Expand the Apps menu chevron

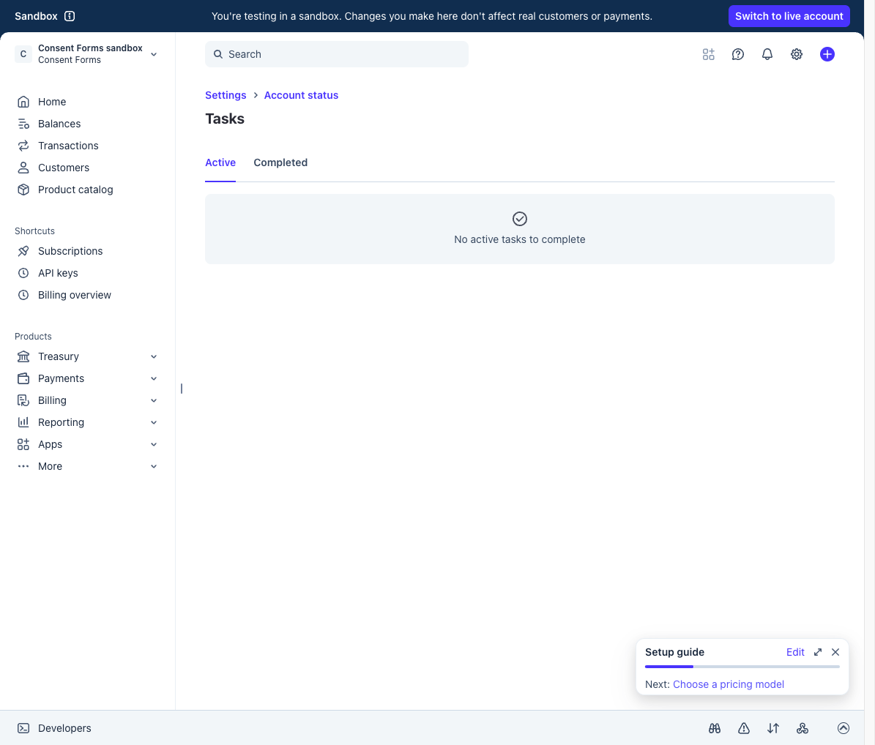[154, 444]
